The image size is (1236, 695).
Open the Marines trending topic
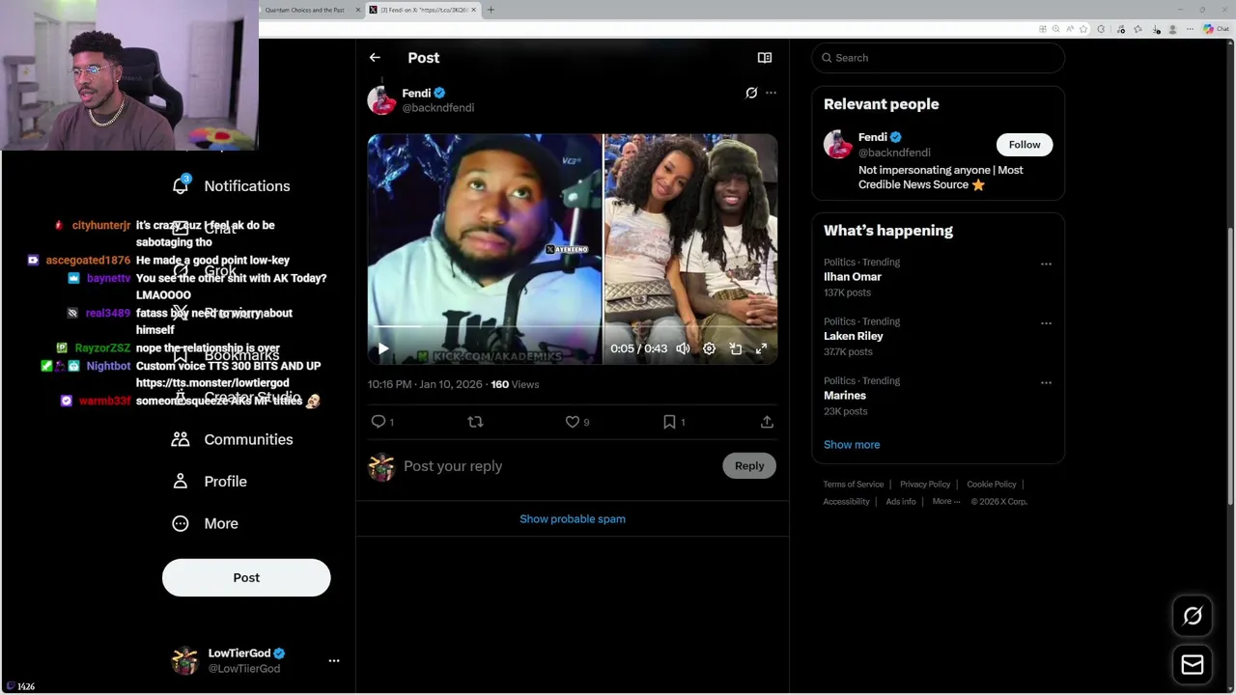coord(845,396)
